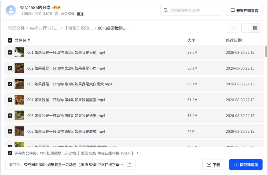Click the 狐狸 video thumbnail
The height and width of the screenshot is (175, 268).
(x=19, y=100)
